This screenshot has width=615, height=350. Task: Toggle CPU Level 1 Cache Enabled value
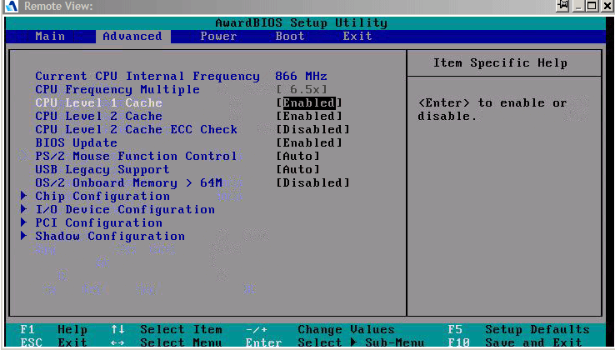point(309,102)
